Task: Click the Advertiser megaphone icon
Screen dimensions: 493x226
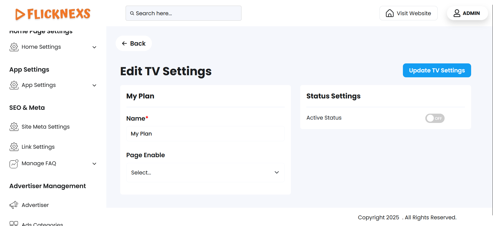Action: coord(14,205)
